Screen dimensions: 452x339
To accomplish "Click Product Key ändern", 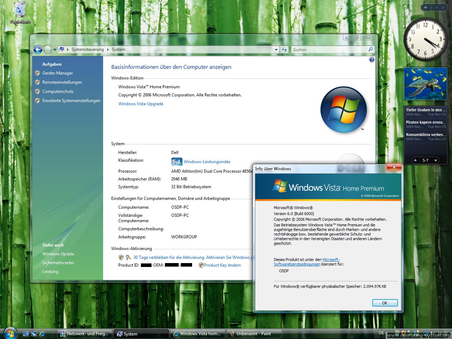I will 222,265.
